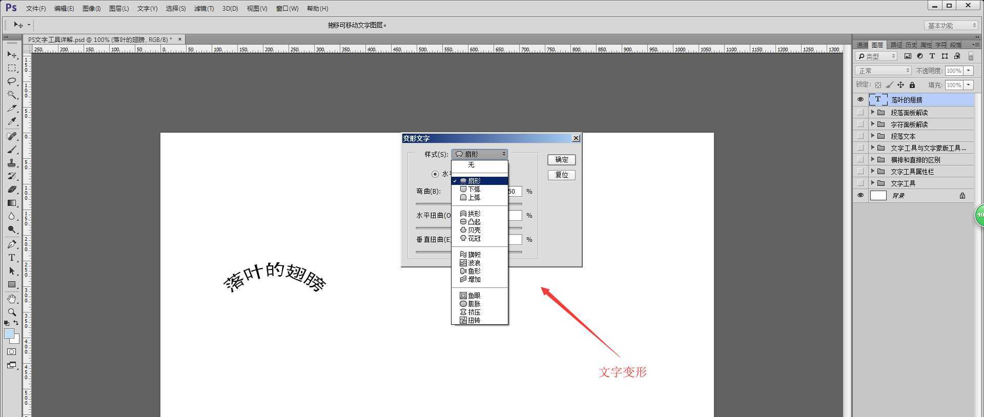This screenshot has height=417, width=984.
Task: Select the Eraser tool
Action: pos(12,190)
